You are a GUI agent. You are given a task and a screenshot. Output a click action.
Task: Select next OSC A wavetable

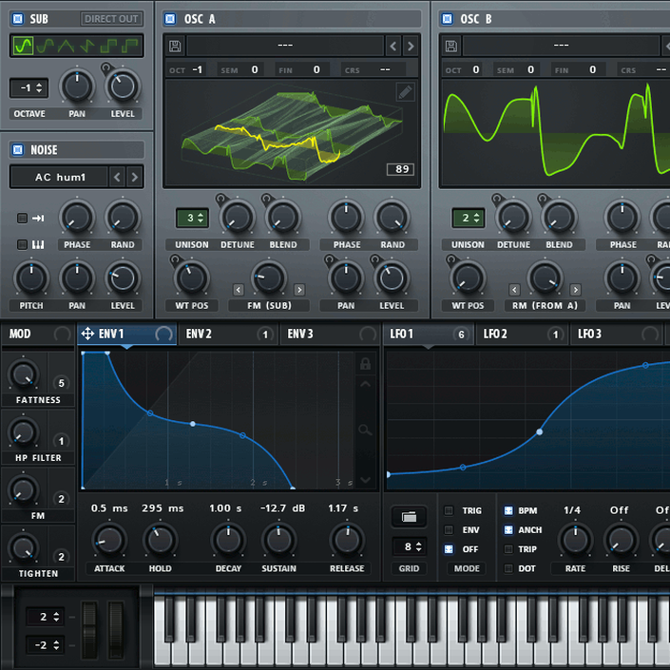click(411, 46)
